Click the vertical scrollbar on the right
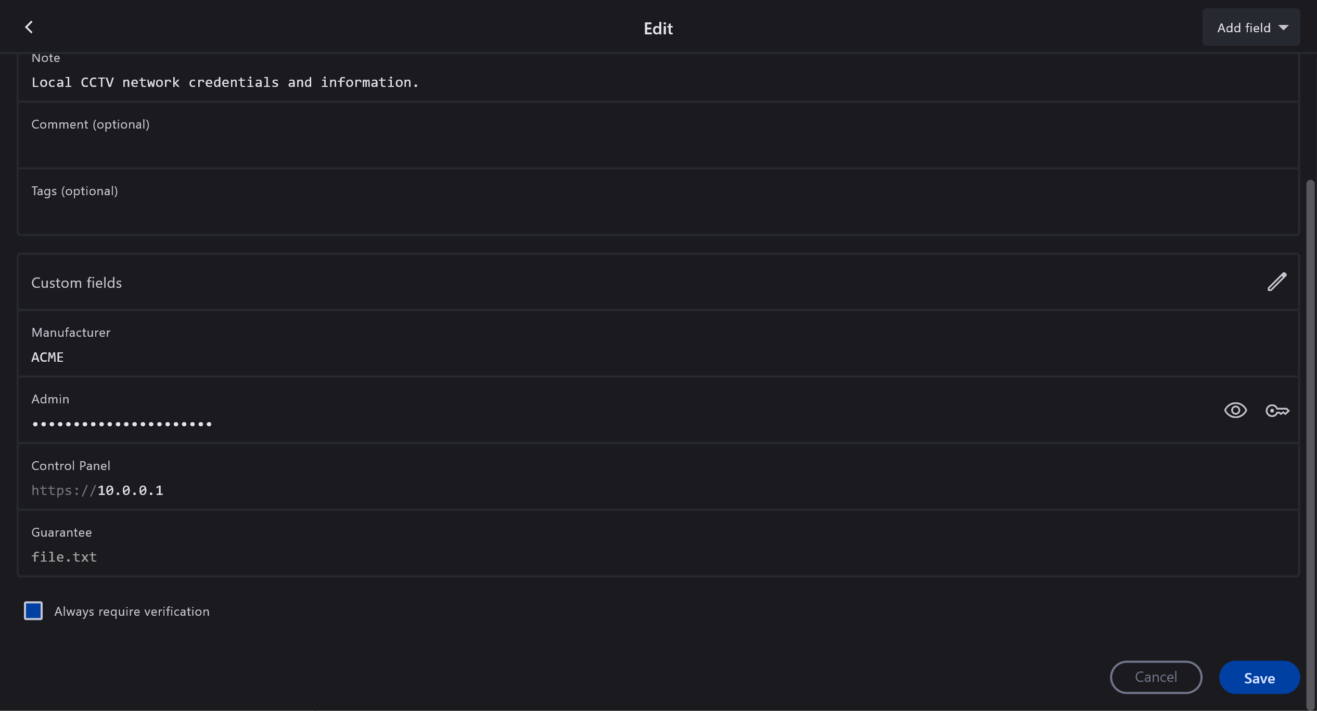 1310,416
